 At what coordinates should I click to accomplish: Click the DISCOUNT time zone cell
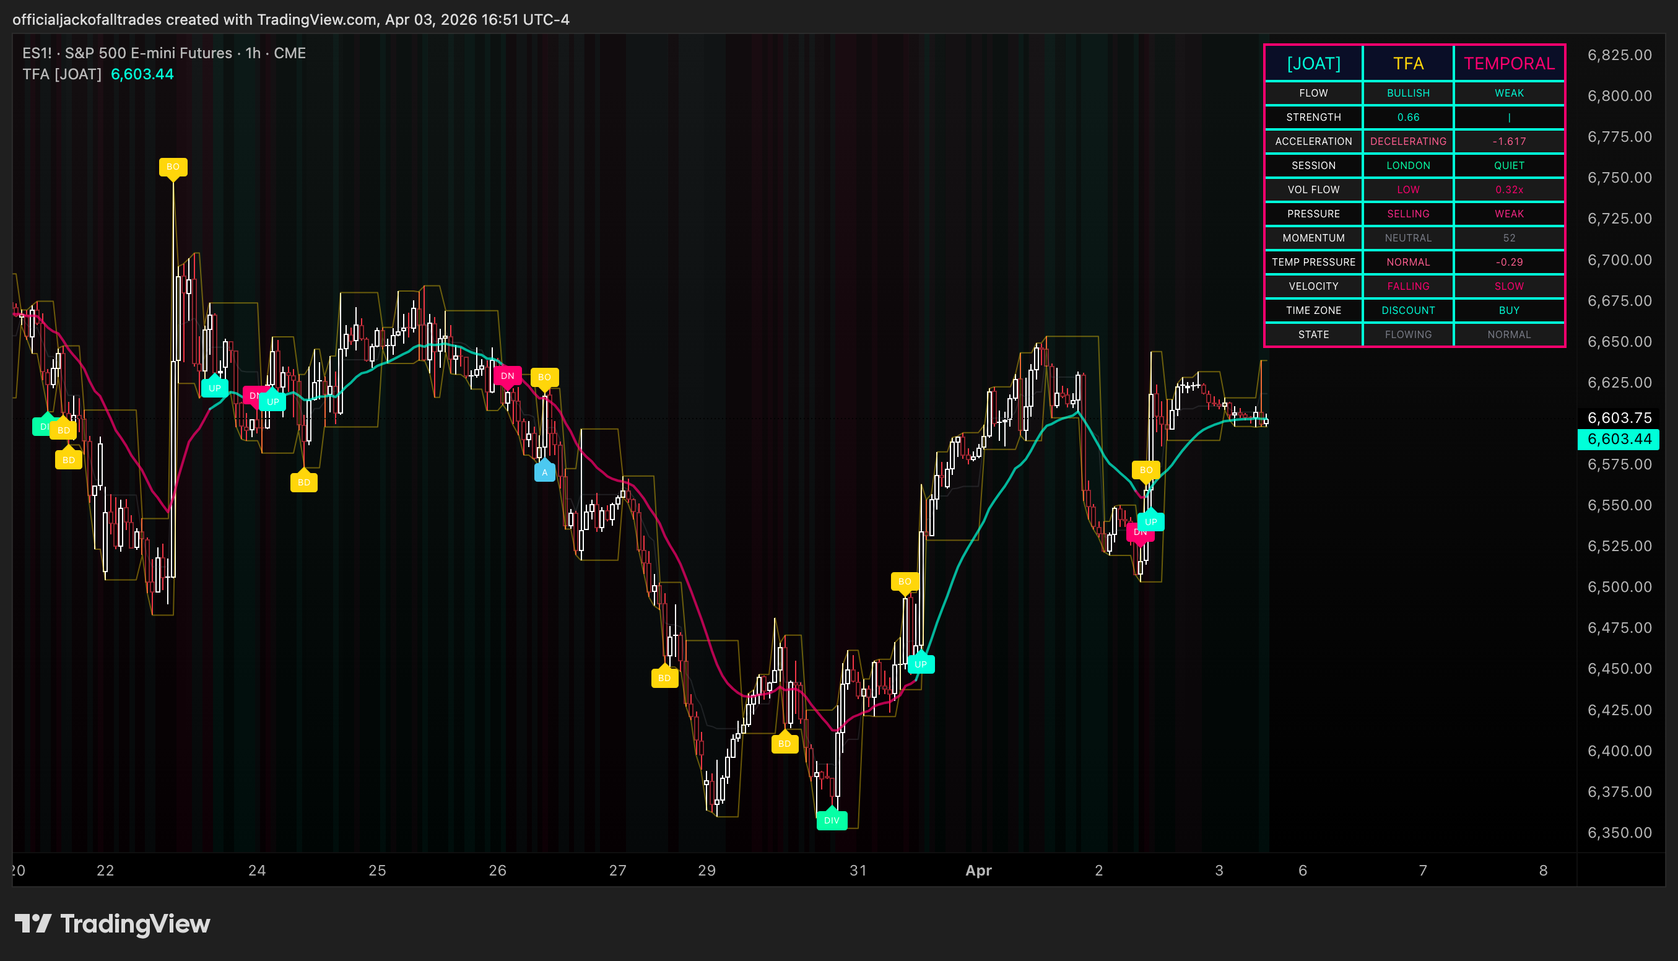pyautogui.click(x=1408, y=310)
